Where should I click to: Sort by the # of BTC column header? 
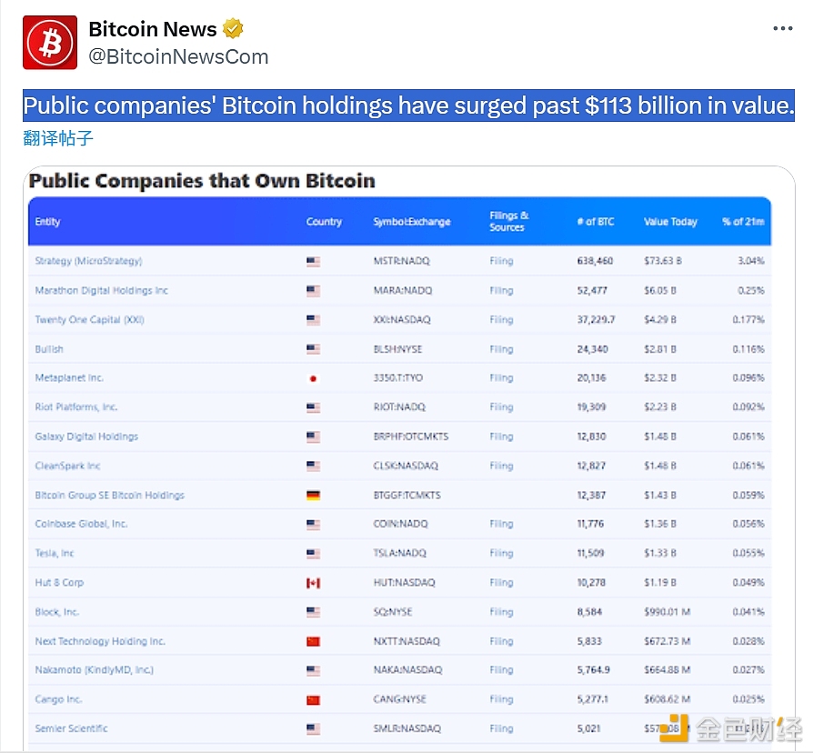click(595, 222)
